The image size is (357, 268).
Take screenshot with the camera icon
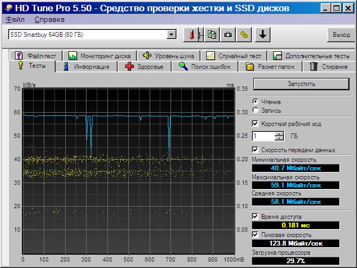tap(228, 35)
